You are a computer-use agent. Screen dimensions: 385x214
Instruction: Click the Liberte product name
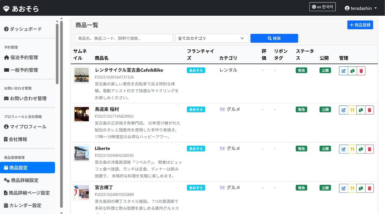point(102,148)
